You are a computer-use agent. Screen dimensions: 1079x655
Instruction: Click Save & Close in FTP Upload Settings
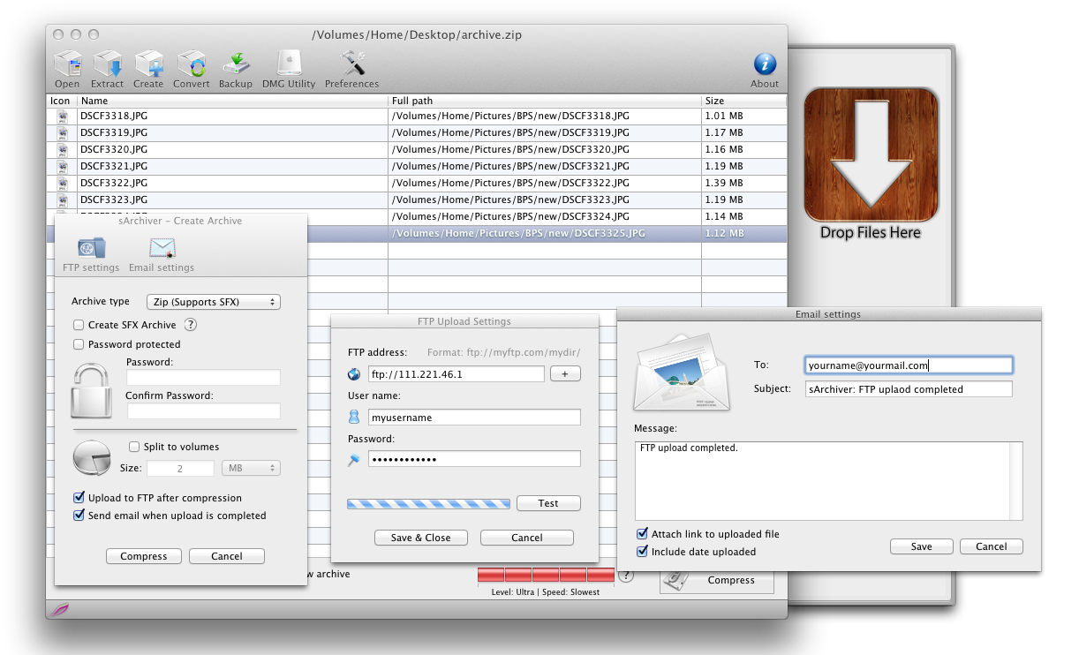420,538
